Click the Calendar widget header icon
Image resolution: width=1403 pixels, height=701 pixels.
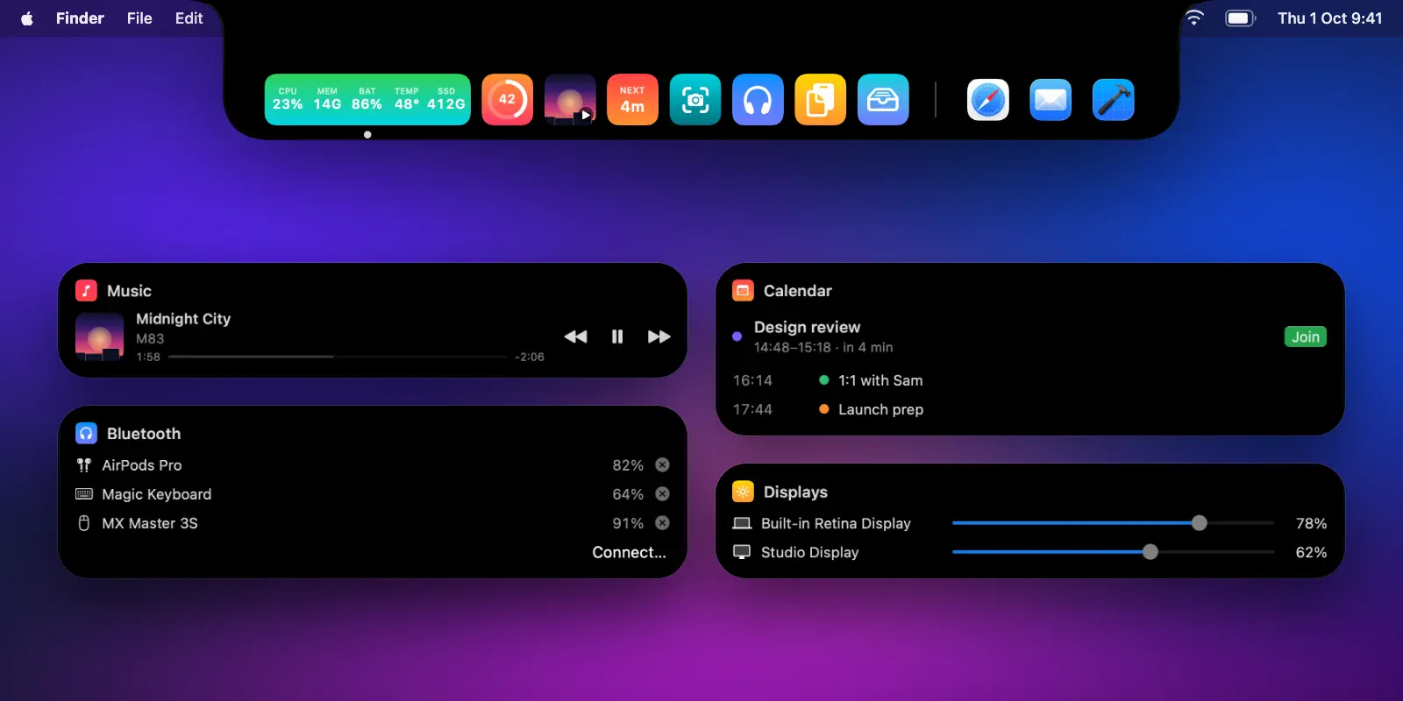[743, 291]
